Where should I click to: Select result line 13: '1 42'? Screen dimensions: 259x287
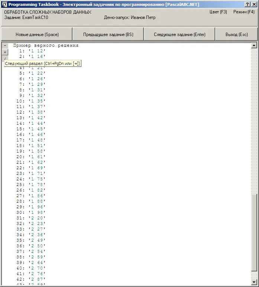(x=30, y=118)
